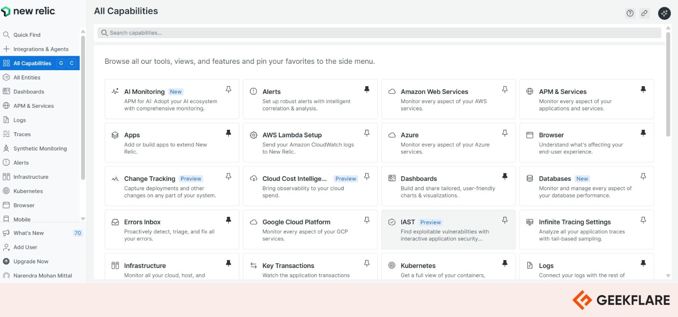Click the Errors Inbox card icon
This screenshot has width=678, height=317.
(115, 222)
